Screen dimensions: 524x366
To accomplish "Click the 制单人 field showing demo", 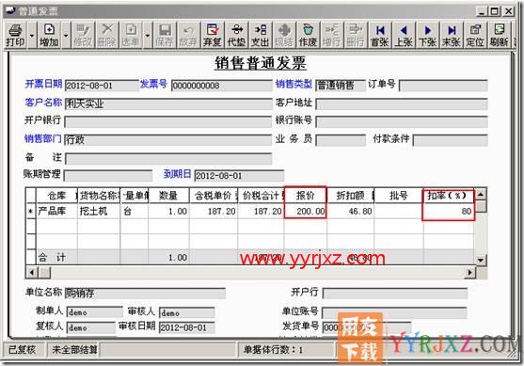I will pos(95,312).
